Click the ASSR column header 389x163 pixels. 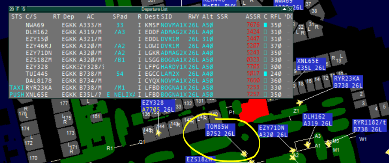(253, 17)
